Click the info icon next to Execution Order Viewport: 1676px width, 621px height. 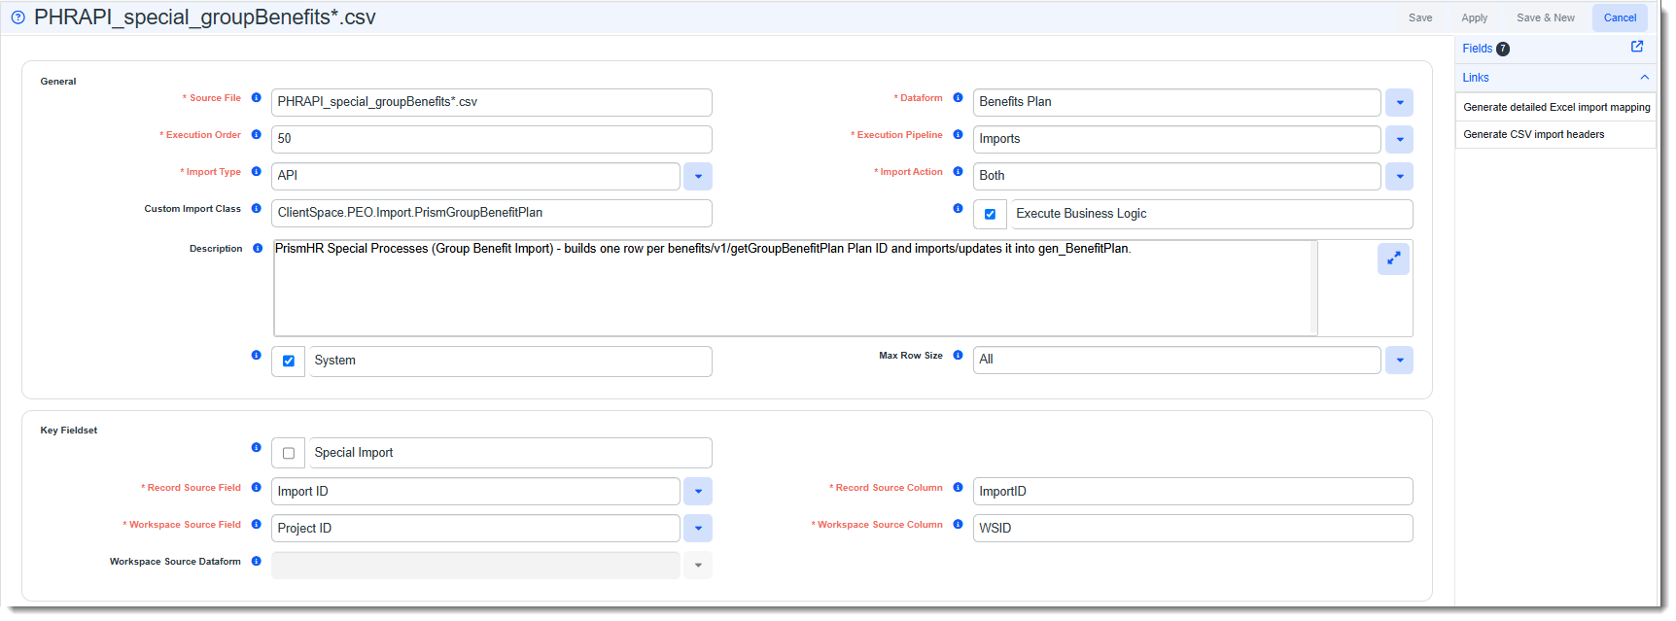[257, 134]
